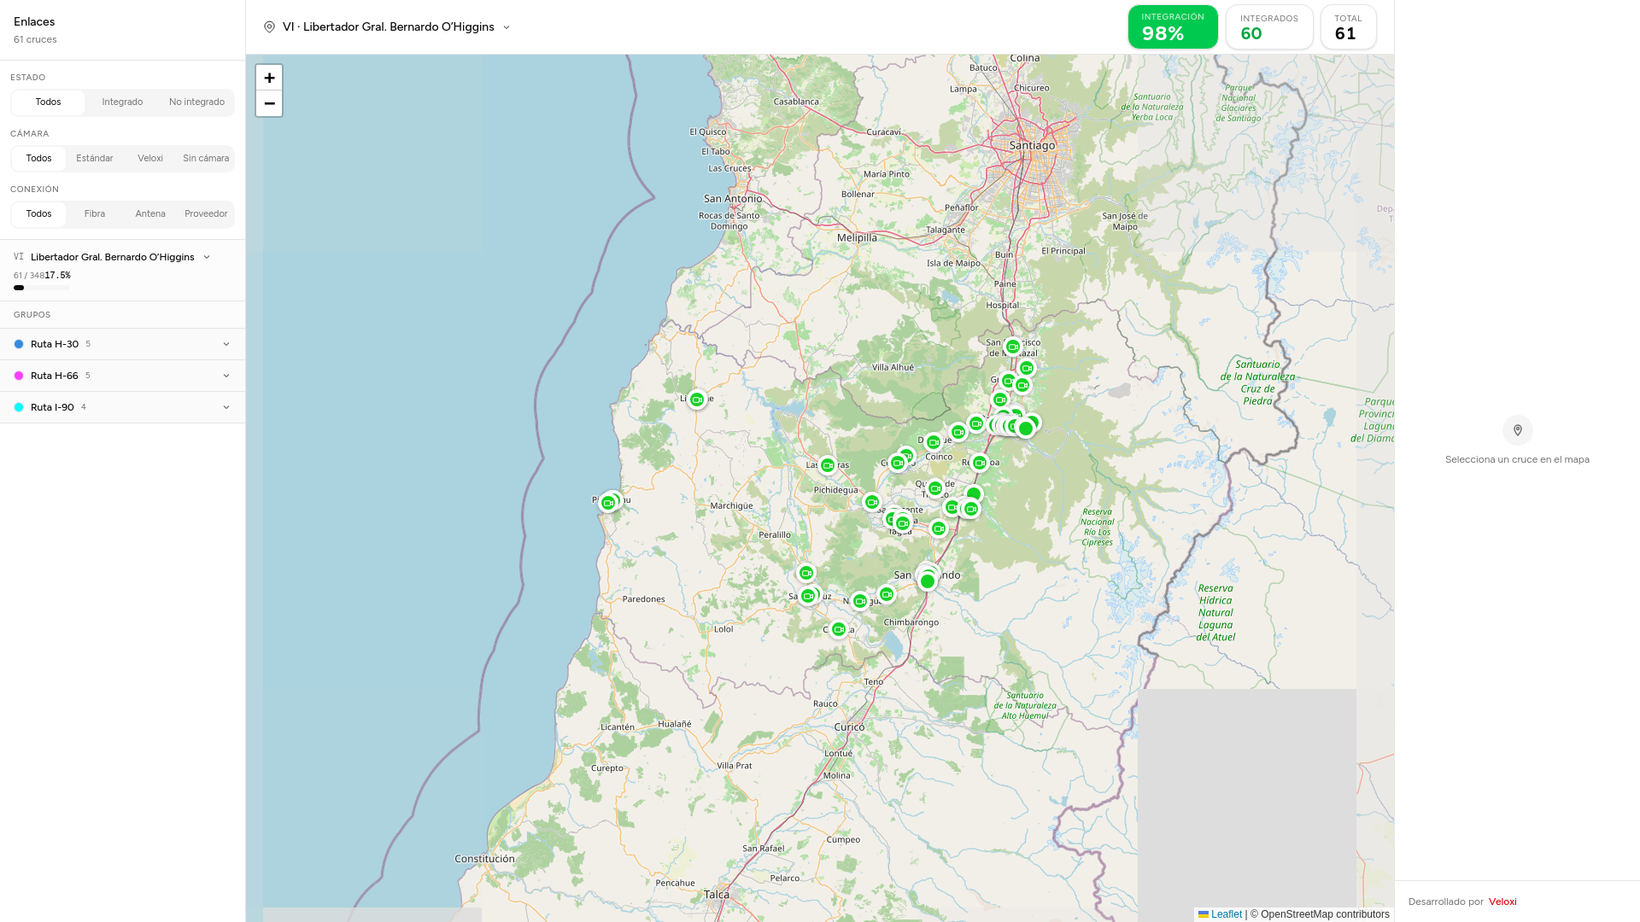Open the Veloxi developer link
This screenshot has width=1640, height=922.
1502,902
